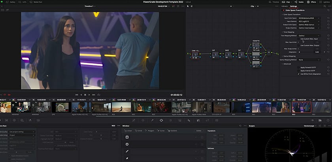Open the Gallery panel
332x162 pixels.
click(11, 2)
